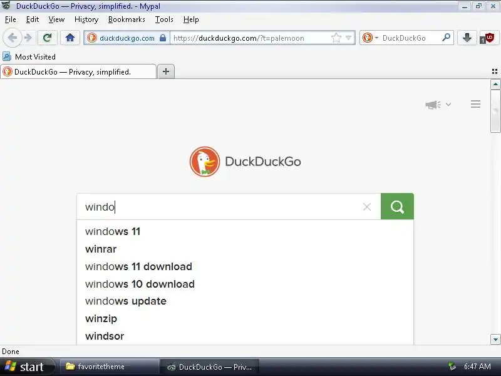Click the duckduckgo.com site identity button
The width and height of the screenshot is (501, 376).
point(127,38)
